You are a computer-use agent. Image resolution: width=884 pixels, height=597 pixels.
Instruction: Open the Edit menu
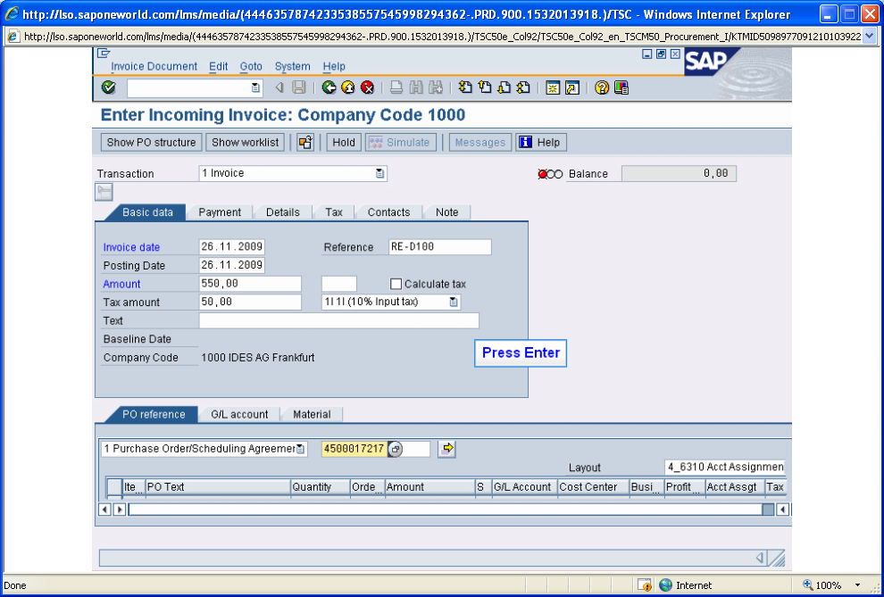[218, 66]
